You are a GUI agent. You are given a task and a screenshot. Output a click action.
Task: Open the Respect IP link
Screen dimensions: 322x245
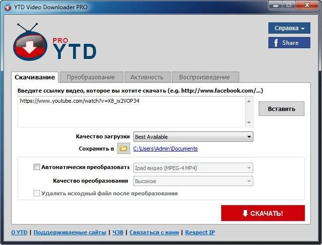[x=200, y=232]
